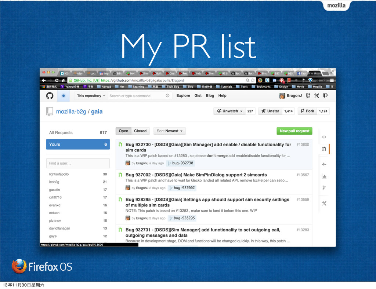Filter by user cctuan
The width and height of the screenshot is (376, 289).
(54, 213)
